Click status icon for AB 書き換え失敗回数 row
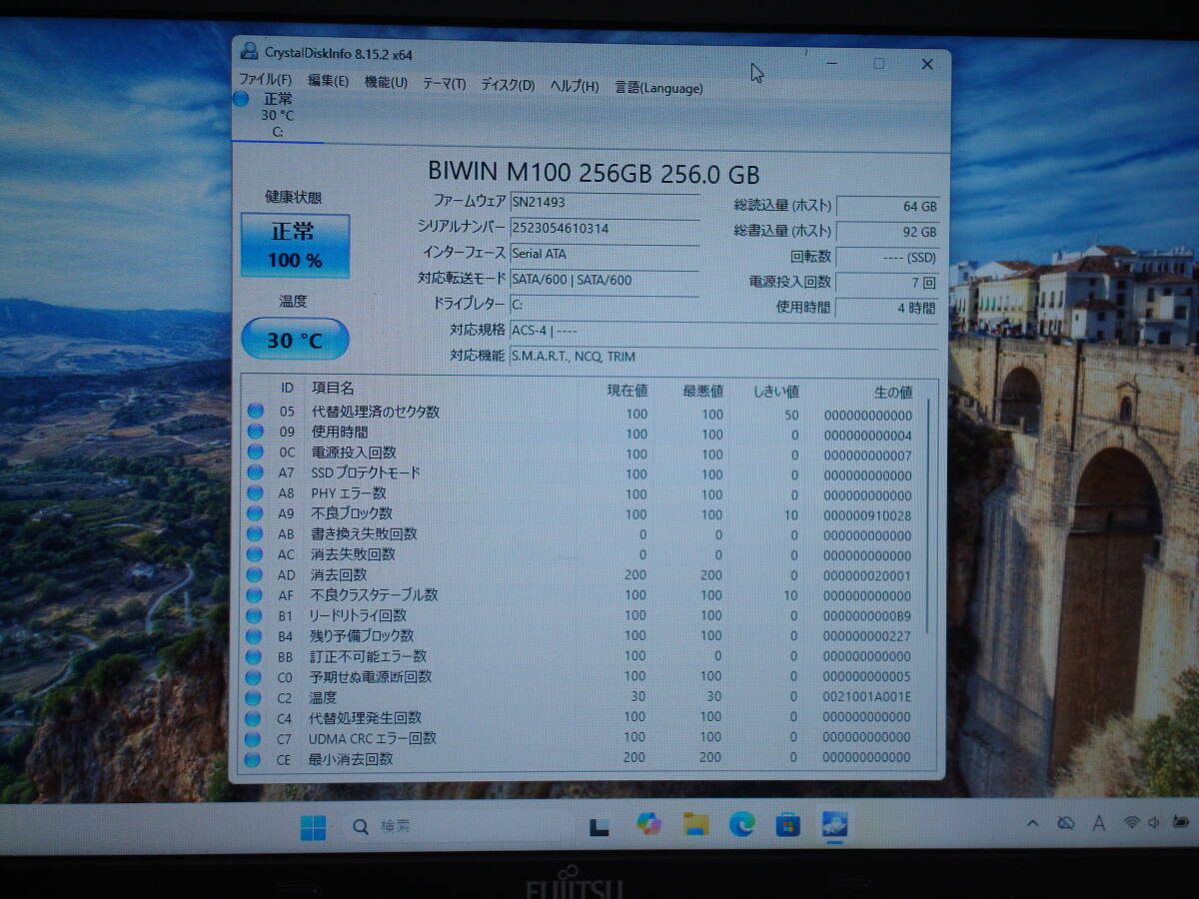 tap(255, 533)
